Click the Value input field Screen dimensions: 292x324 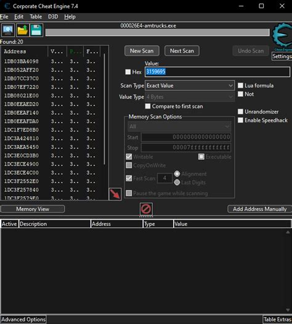pyautogui.click(x=217, y=72)
